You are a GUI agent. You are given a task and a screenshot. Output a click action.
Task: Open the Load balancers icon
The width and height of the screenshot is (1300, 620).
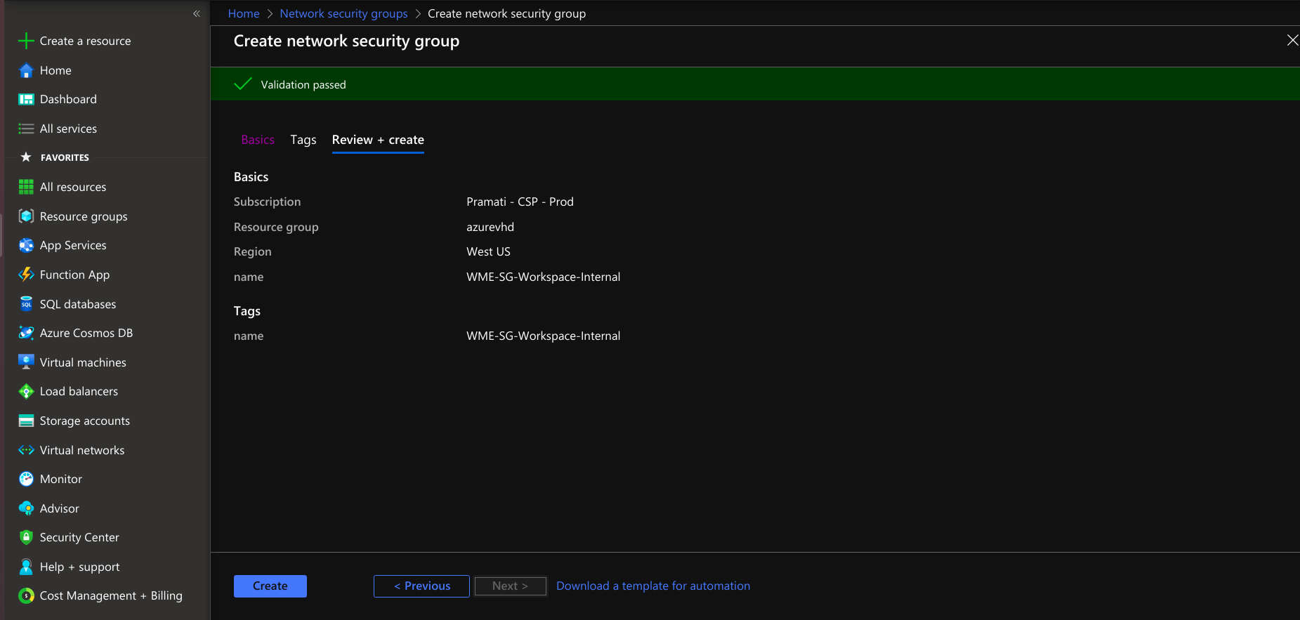pos(26,392)
